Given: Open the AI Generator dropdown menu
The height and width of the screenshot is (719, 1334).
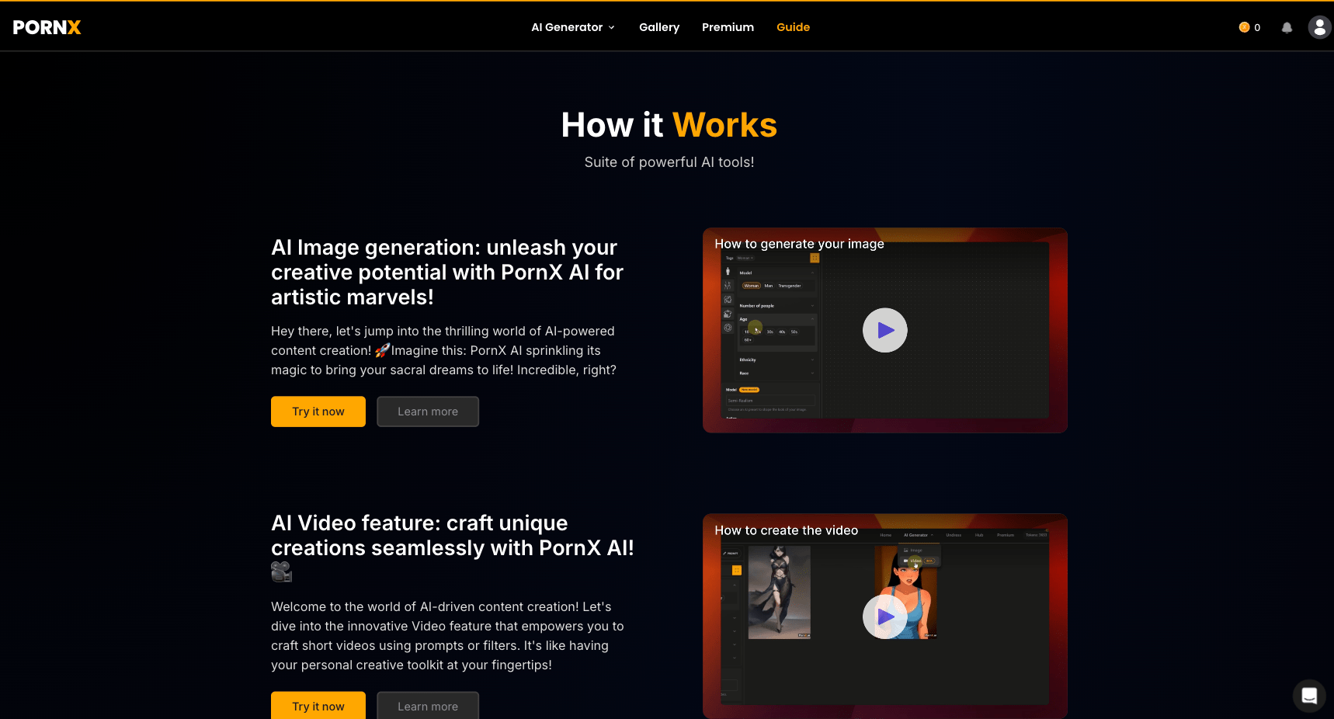Looking at the screenshot, I should point(573,27).
